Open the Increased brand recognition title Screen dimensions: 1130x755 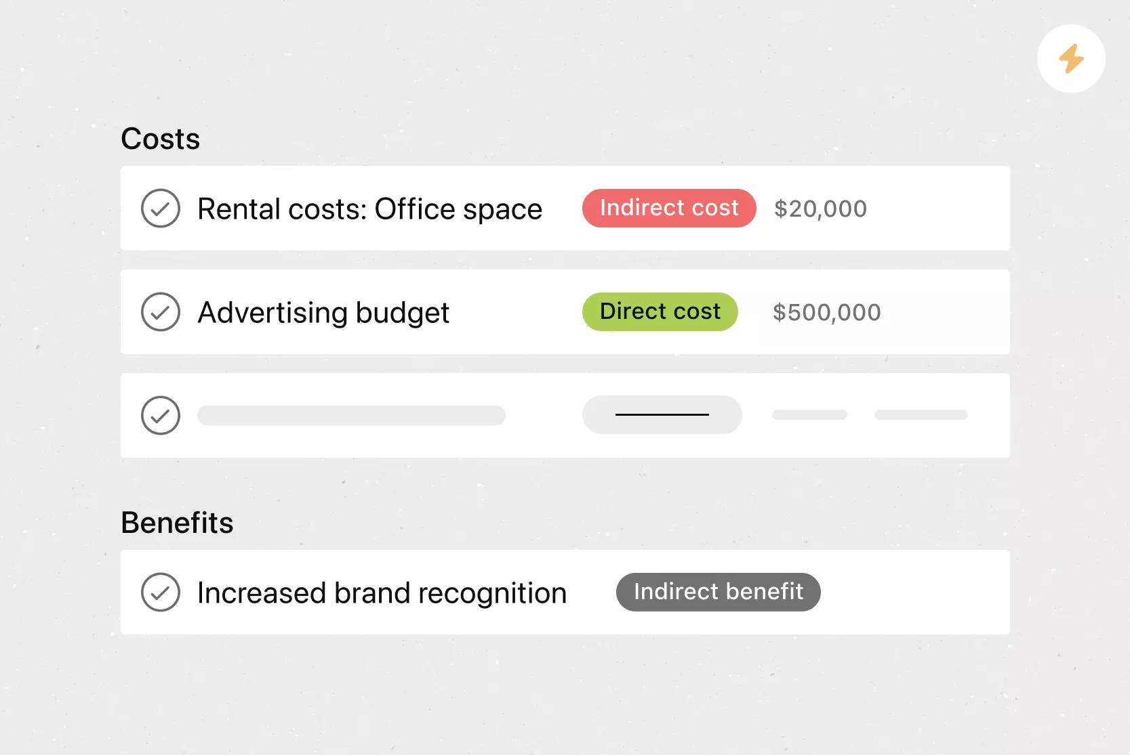coord(382,593)
